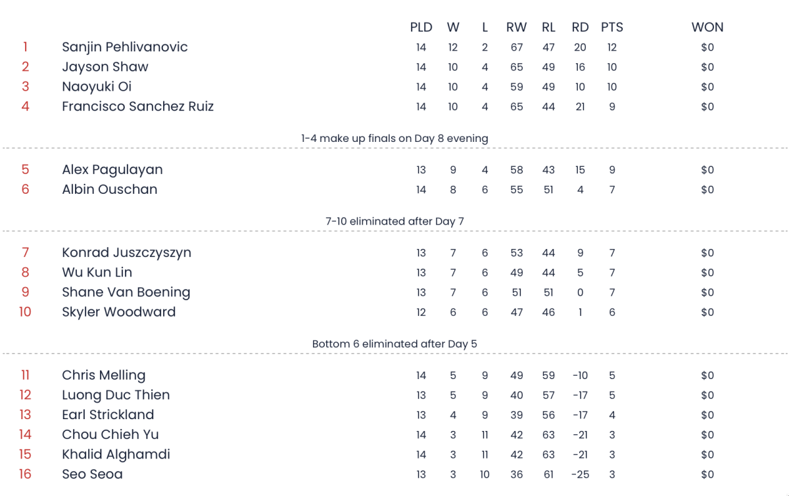
Task: Click the RD column header
Action: tap(580, 28)
